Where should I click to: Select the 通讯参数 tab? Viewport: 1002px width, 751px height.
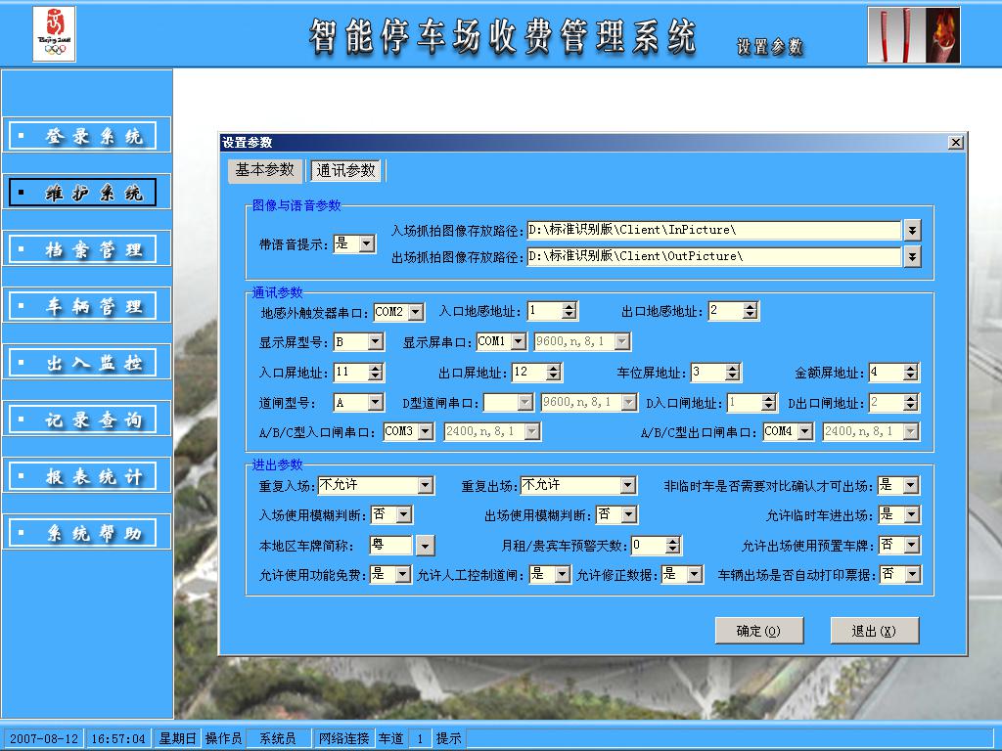point(345,170)
